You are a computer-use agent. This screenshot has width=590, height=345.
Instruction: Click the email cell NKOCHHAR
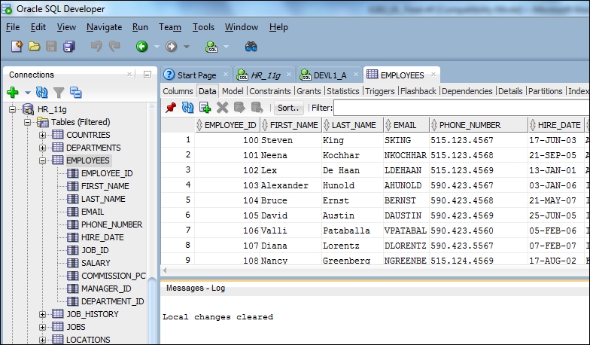pyautogui.click(x=406, y=155)
